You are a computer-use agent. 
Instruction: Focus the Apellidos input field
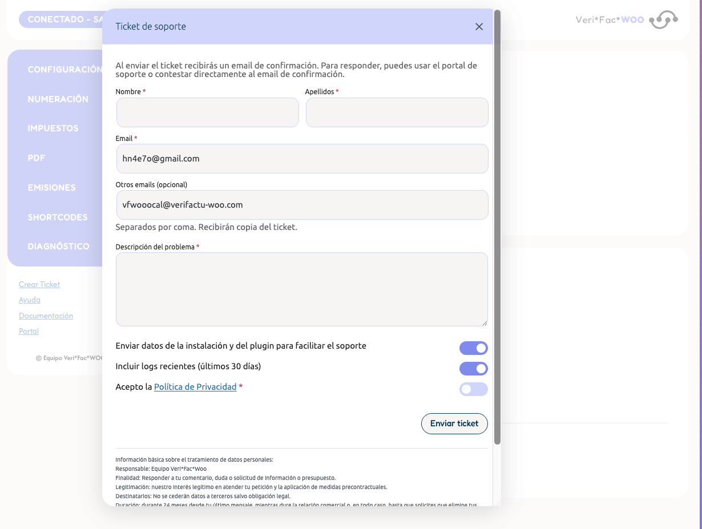(x=397, y=112)
